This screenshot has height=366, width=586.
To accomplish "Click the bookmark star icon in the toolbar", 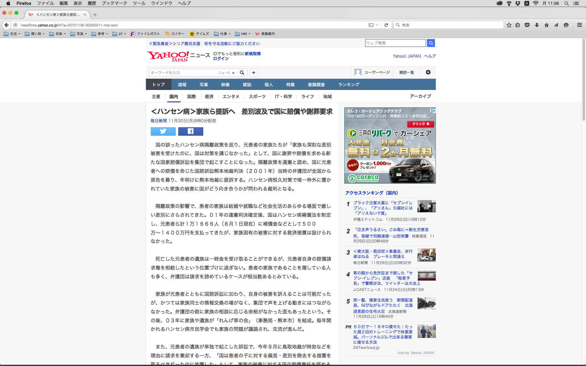I will (509, 25).
